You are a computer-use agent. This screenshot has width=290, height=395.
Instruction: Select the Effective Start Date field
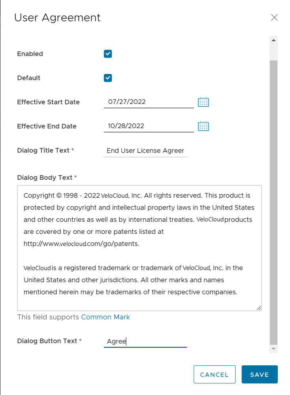149,102
